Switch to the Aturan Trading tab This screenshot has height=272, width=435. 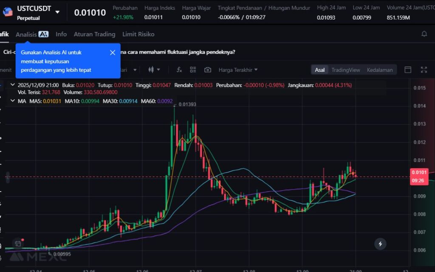point(94,34)
